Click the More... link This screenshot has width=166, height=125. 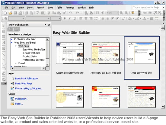pyautogui.click(x=19, y=104)
